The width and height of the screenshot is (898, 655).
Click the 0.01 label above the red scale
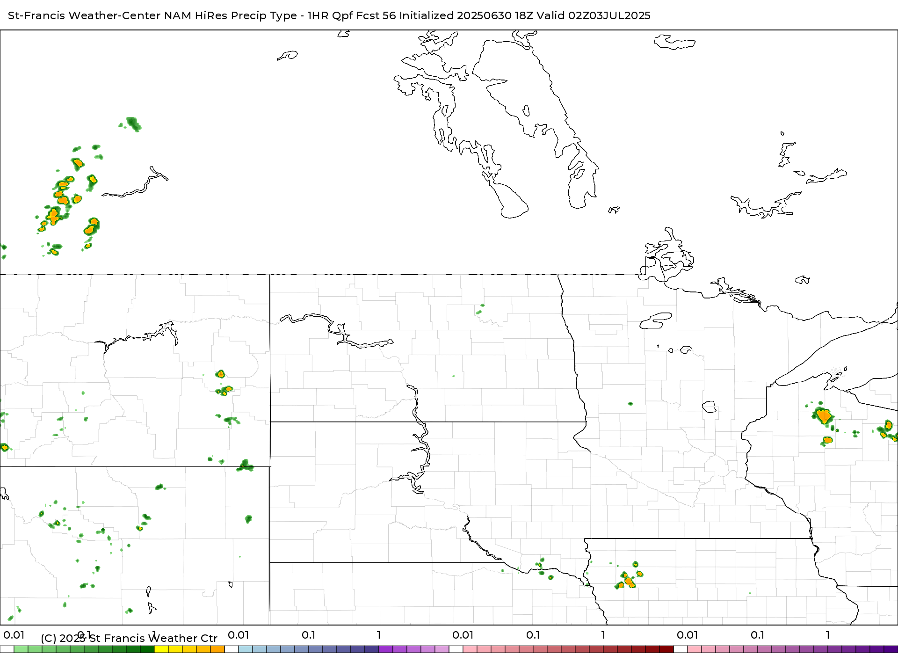(x=463, y=635)
